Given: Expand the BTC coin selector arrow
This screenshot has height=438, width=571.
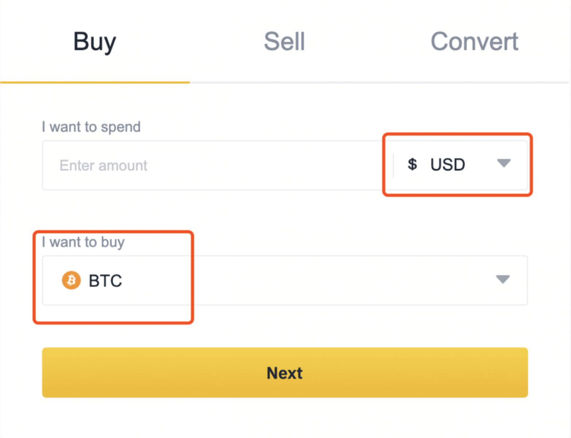Looking at the screenshot, I should (x=503, y=280).
